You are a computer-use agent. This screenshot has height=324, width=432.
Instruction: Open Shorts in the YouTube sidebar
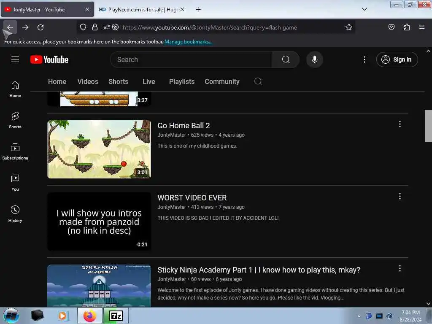coord(15,120)
